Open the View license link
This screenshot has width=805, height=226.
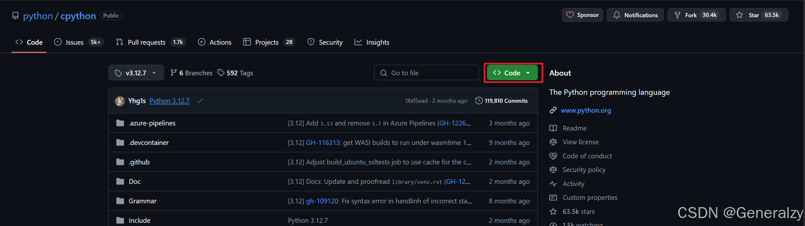(580, 142)
